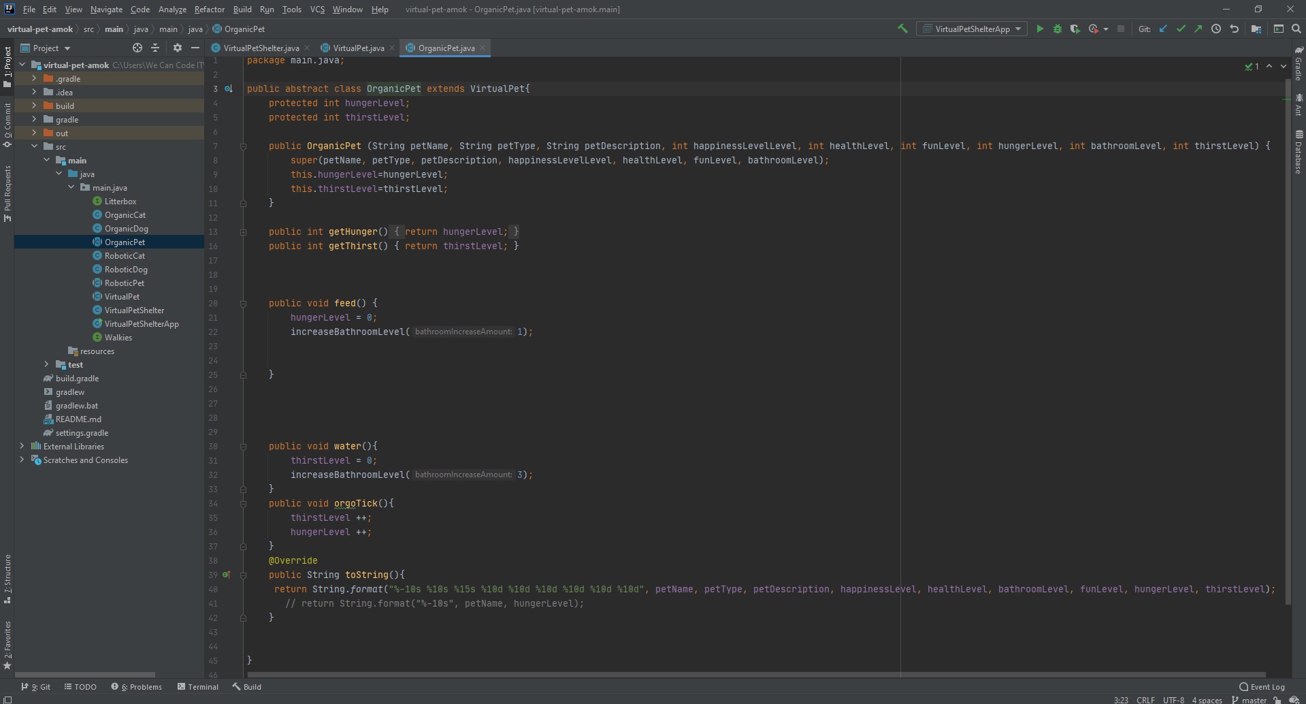Toggle the Project side tool window button
Screen dimensions: 1306x704
tap(7, 67)
